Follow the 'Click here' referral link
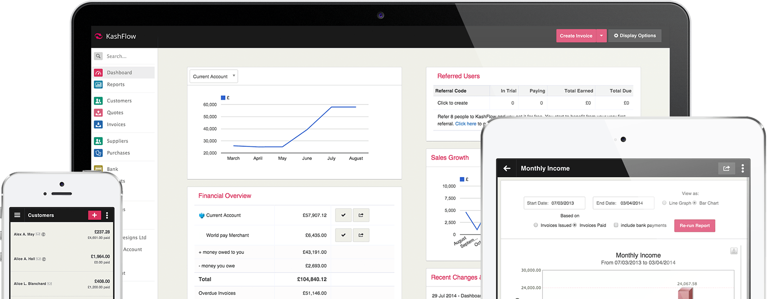This screenshot has height=299, width=767. tap(466, 124)
